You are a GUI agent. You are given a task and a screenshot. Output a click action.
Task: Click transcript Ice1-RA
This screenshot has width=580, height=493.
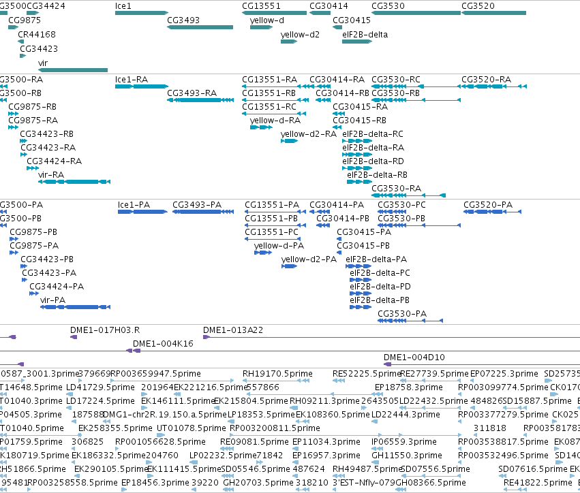coord(132,80)
